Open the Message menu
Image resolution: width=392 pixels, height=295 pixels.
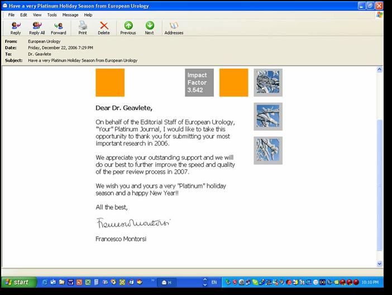point(70,15)
